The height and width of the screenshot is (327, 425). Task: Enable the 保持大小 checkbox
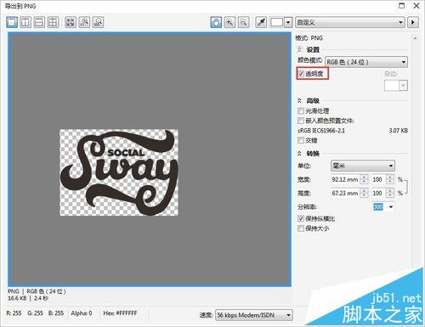click(x=301, y=228)
